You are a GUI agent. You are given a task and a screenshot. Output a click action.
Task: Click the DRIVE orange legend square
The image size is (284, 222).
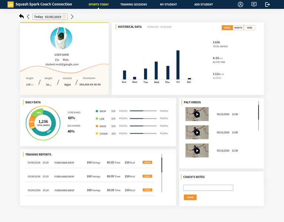pyautogui.click(x=97, y=126)
